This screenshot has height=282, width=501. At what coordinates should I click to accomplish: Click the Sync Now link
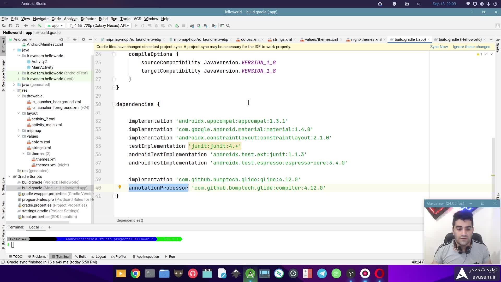pyautogui.click(x=439, y=47)
